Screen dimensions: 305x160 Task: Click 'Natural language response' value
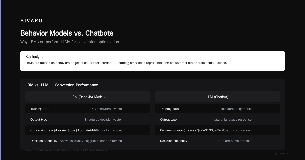[x=232, y=120]
